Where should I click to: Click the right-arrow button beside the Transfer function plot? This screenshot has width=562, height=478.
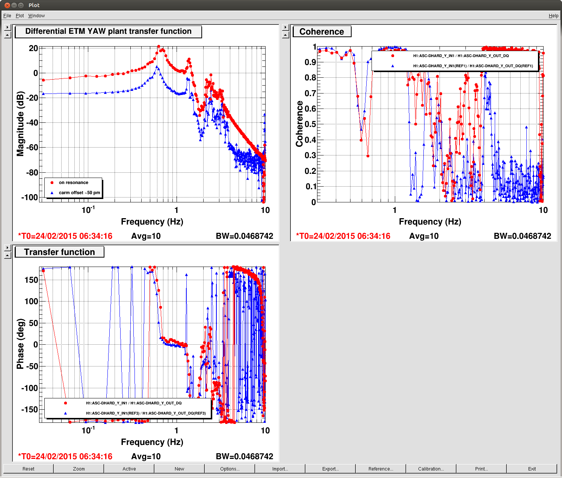(x=8, y=248)
